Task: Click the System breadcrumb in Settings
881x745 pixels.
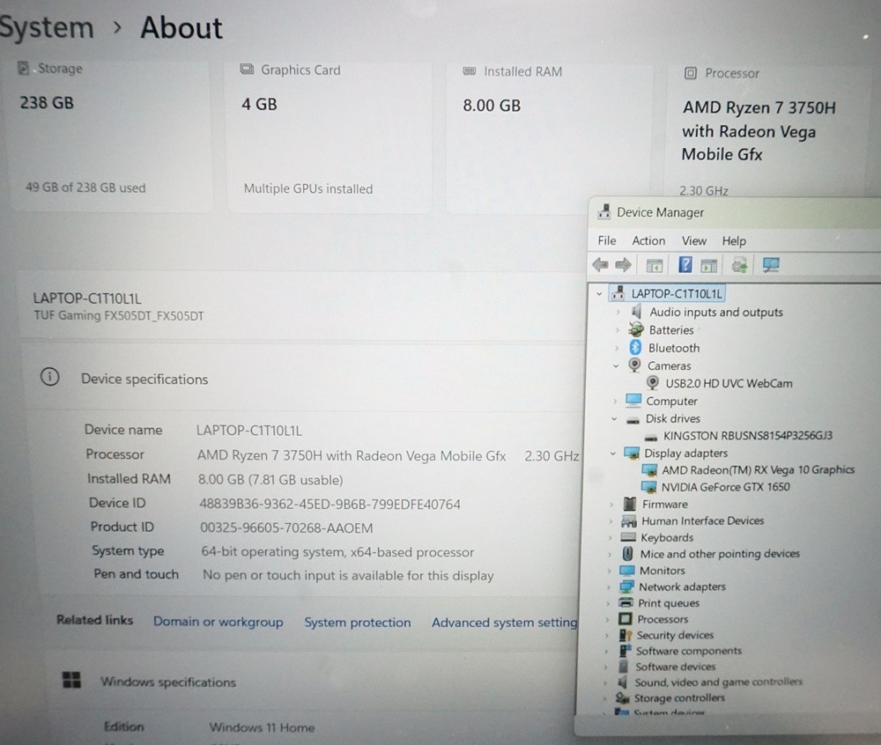Action: (x=45, y=27)
